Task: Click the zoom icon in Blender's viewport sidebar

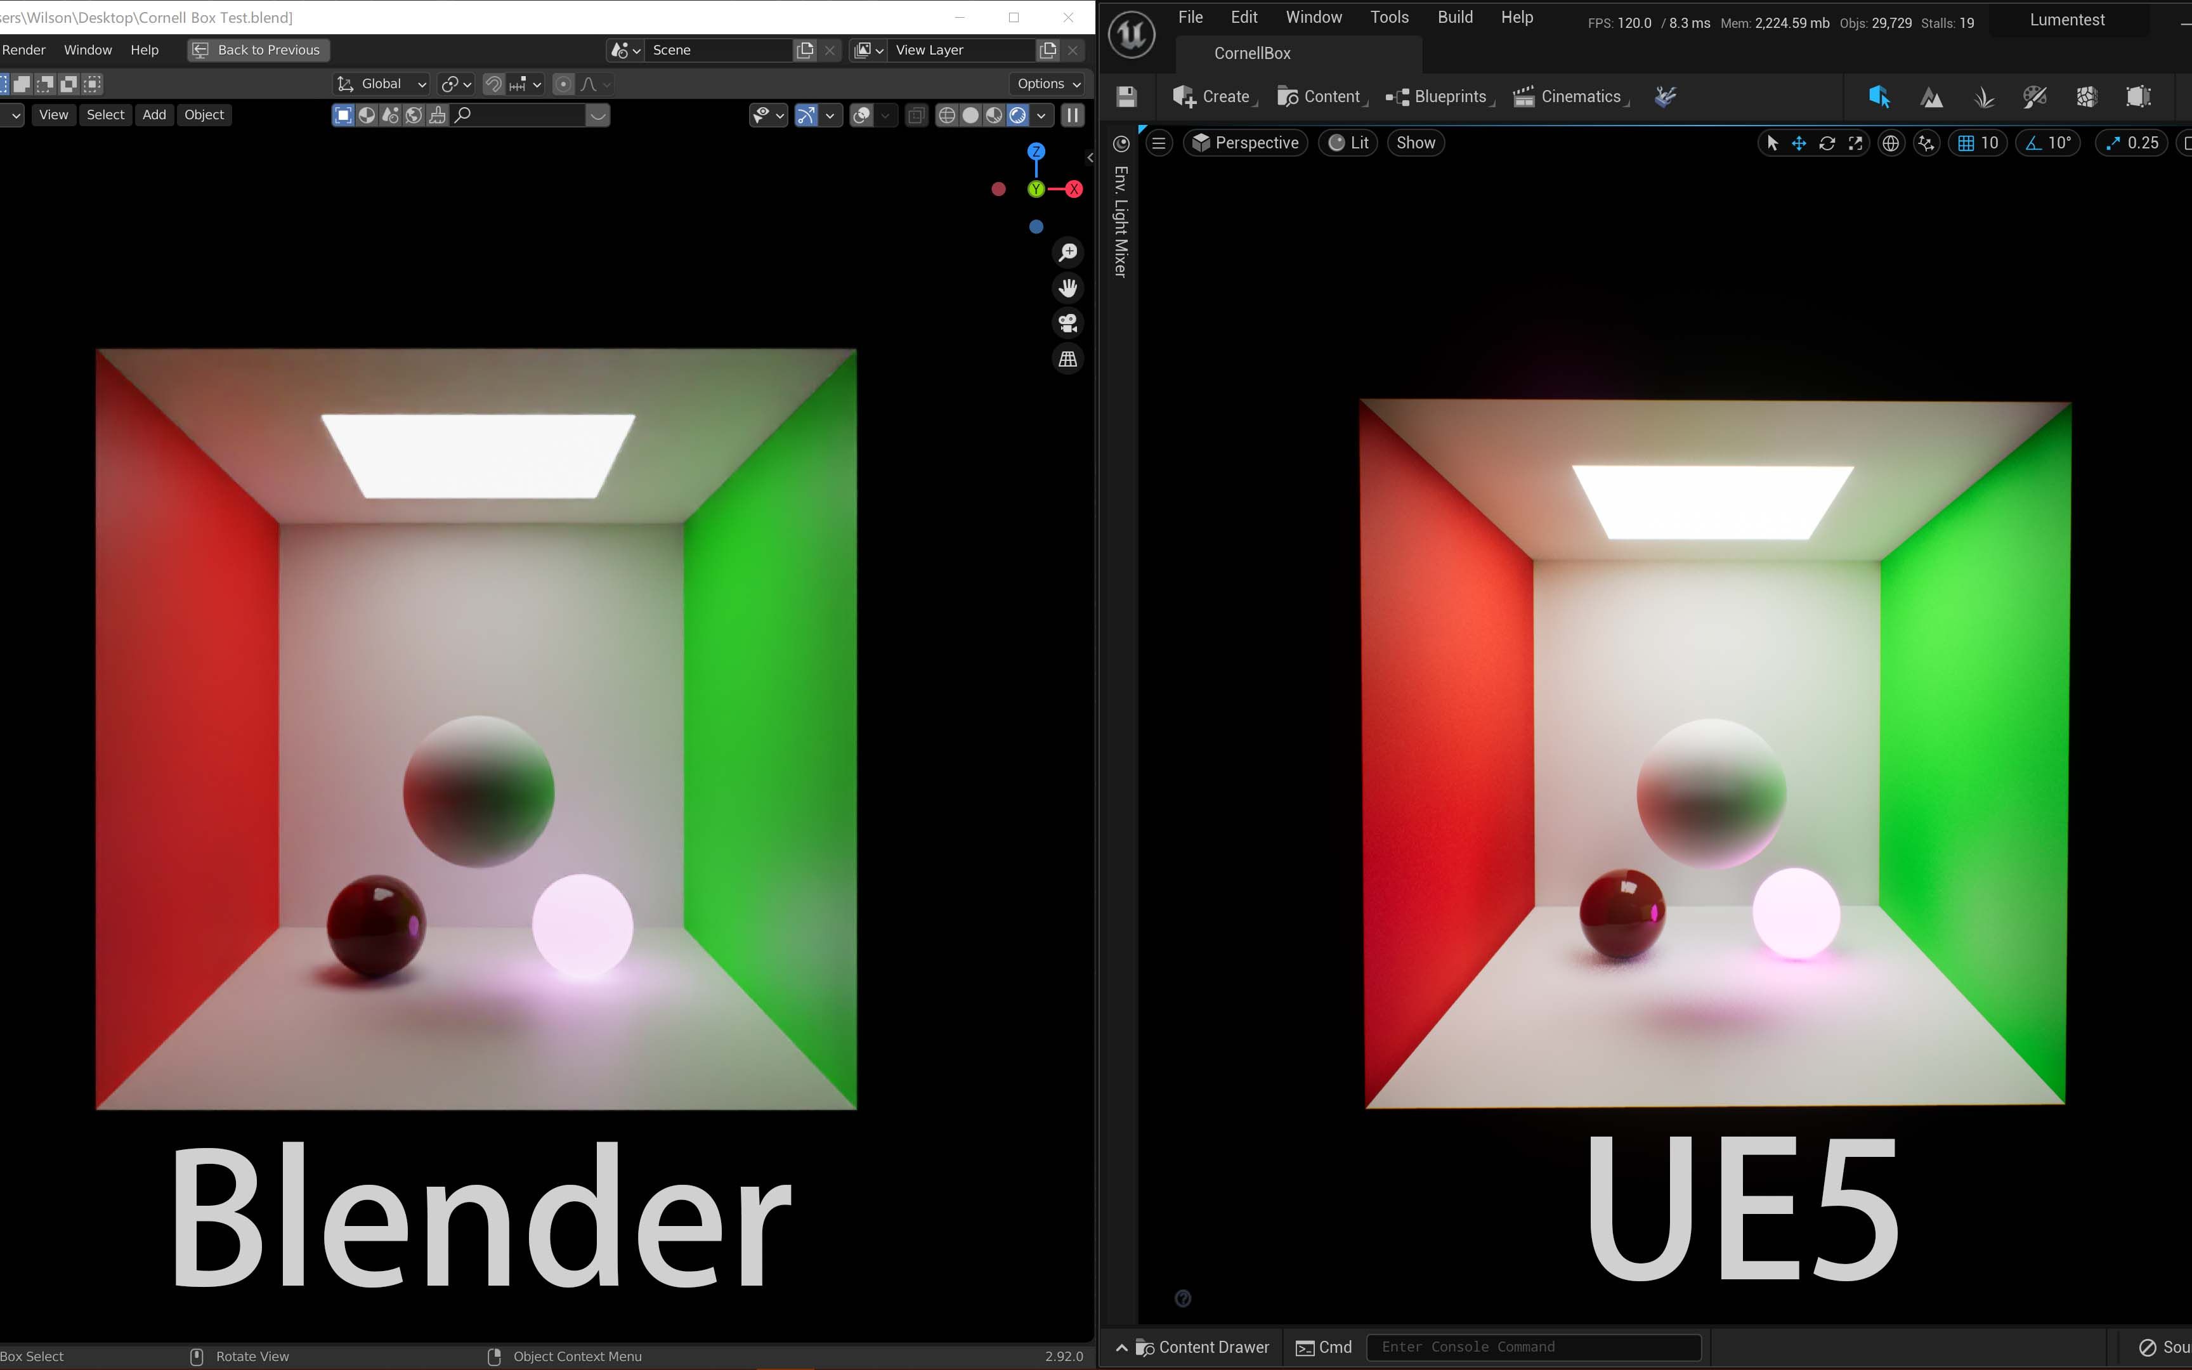Action: tap(1067, 252)
